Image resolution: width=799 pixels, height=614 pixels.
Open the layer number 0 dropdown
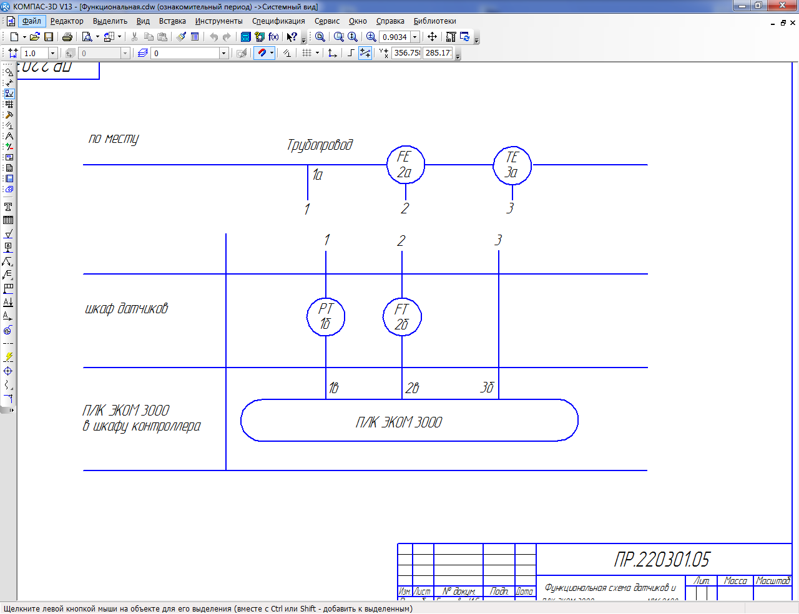click(x=224, y=53)
